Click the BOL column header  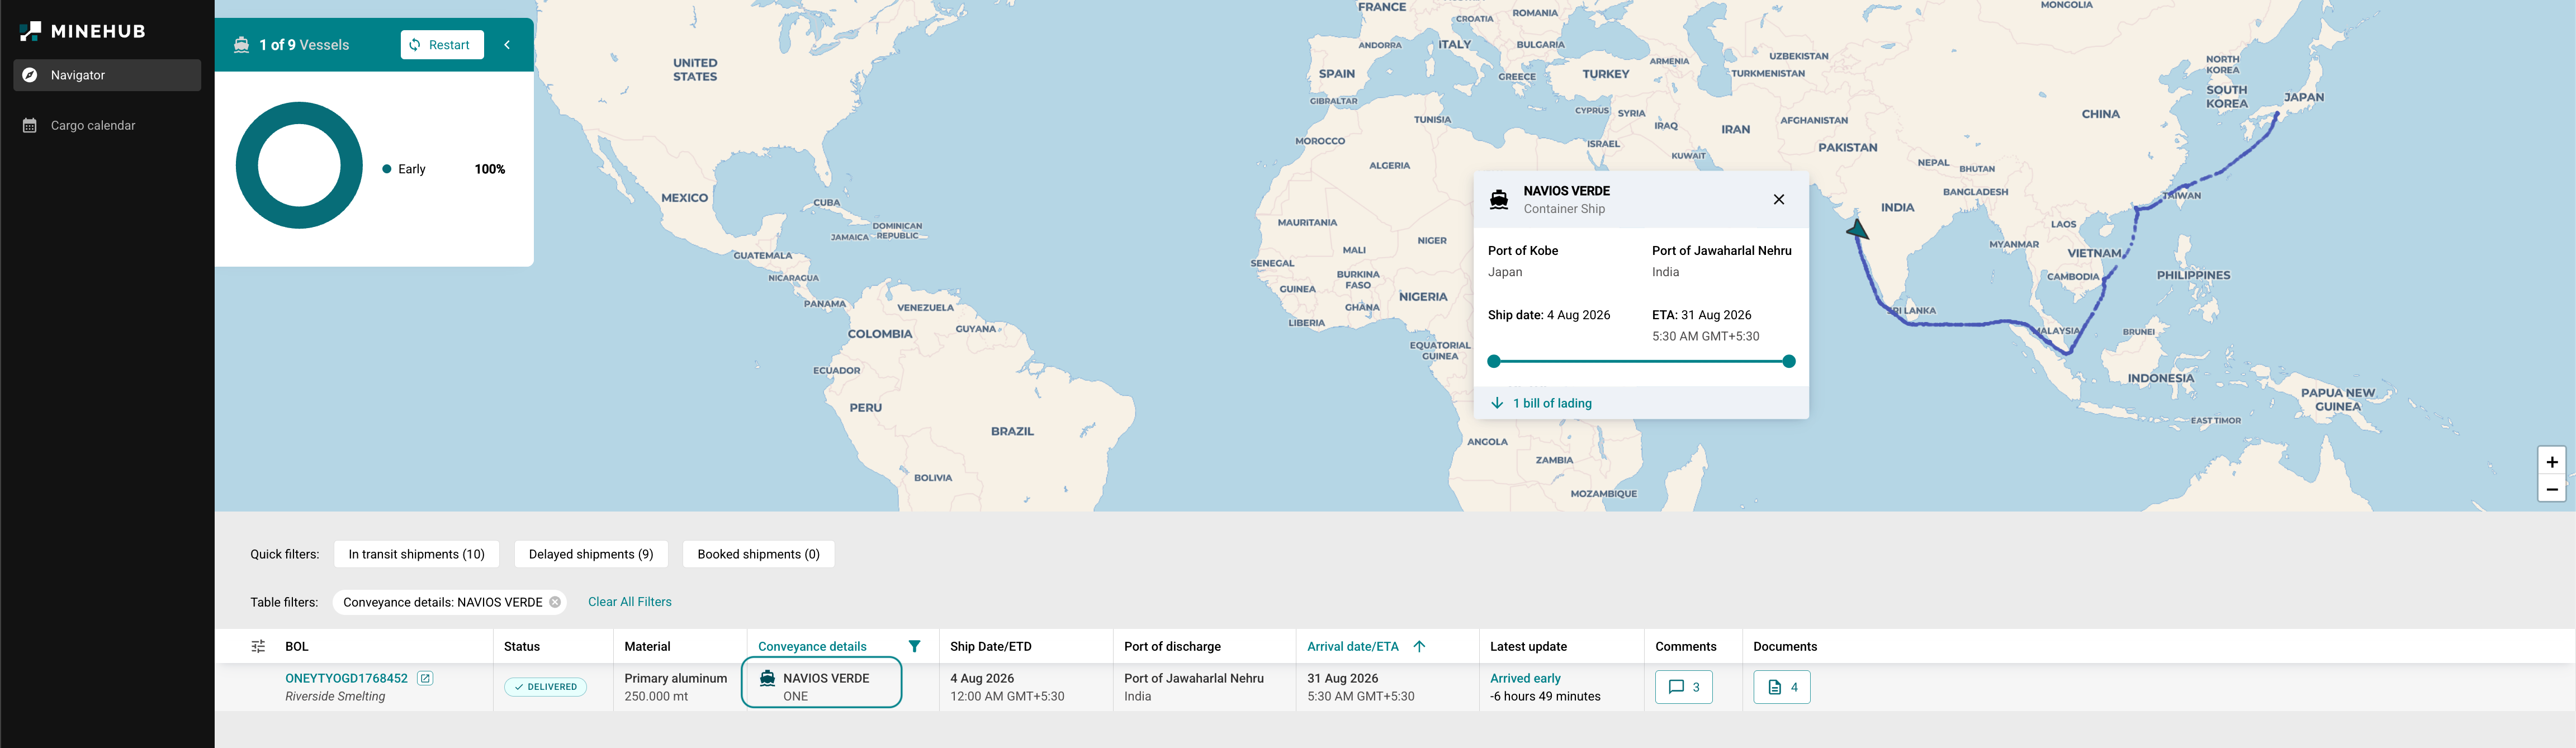coord(297,647)
